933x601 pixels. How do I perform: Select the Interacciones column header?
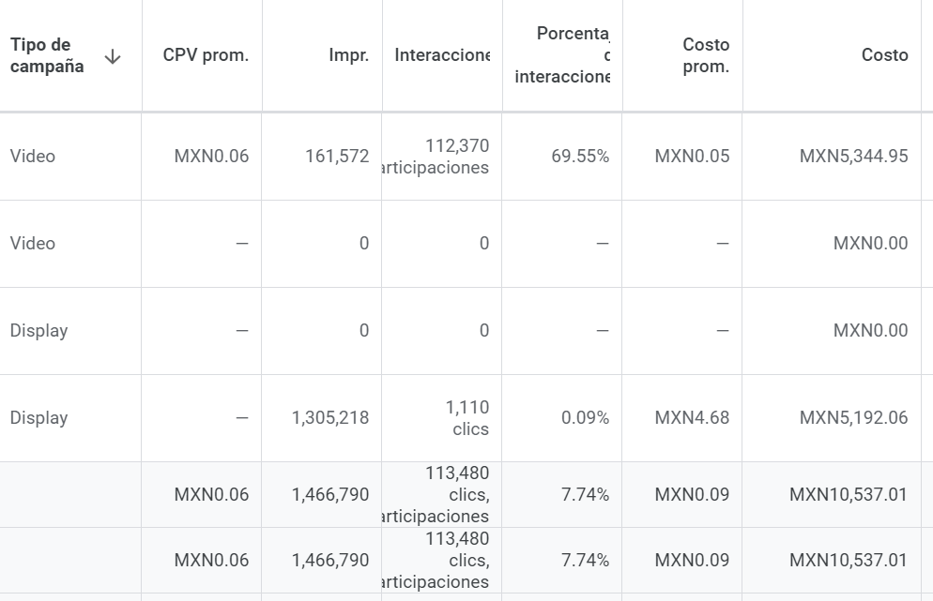442,55
